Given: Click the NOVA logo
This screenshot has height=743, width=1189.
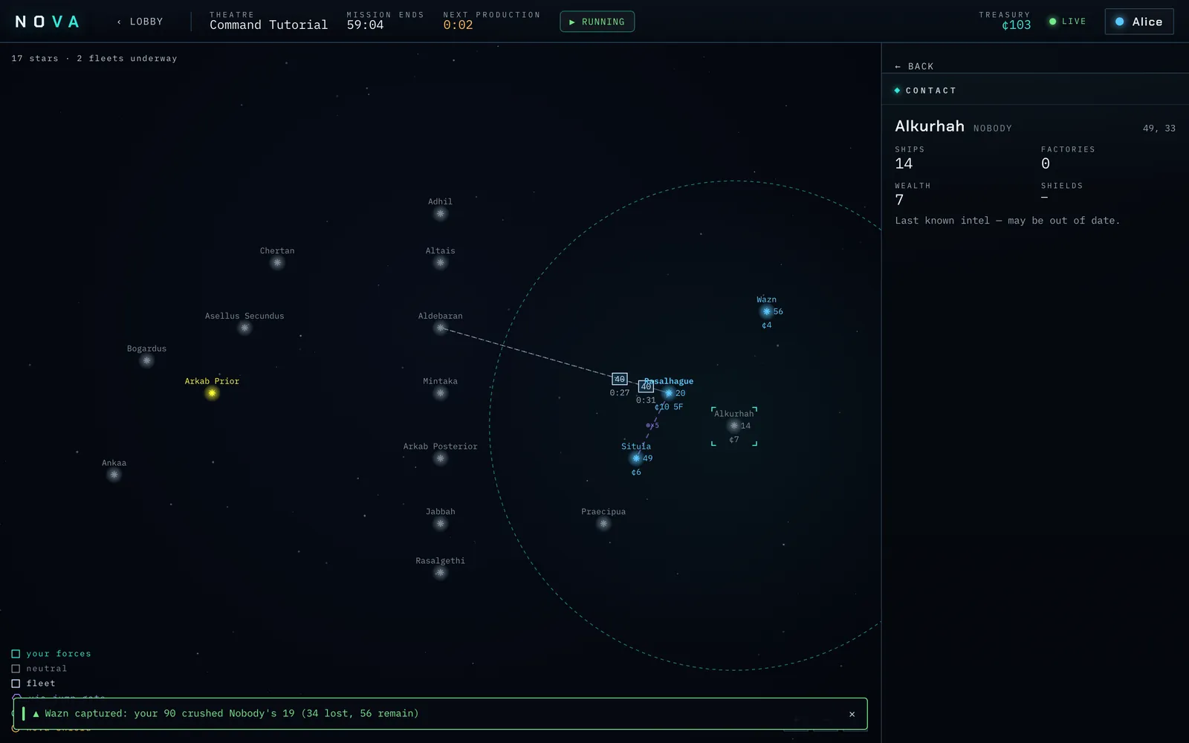Looking at the screenshot, I should (48, 22).
